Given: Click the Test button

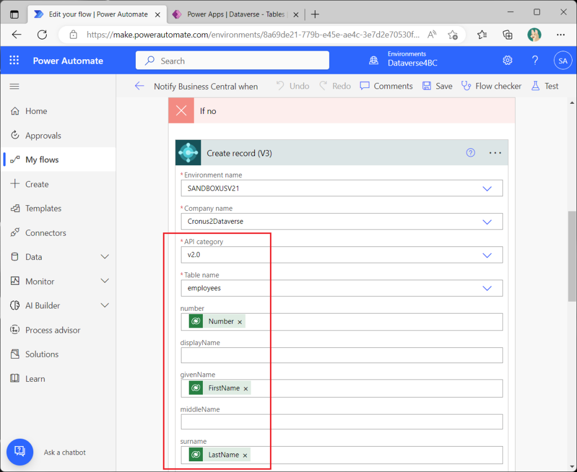Looking at the screenshot, I should (545, 86).
